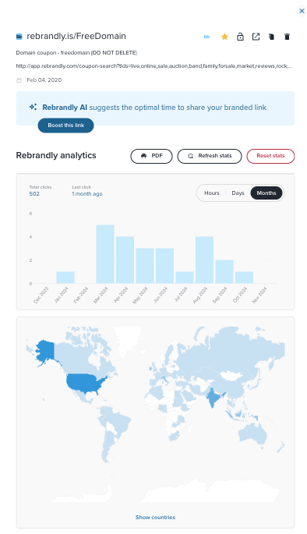This screenshot has height=534, width=307.
Task: Select the Months chart view
Action: tap(266, 193)
